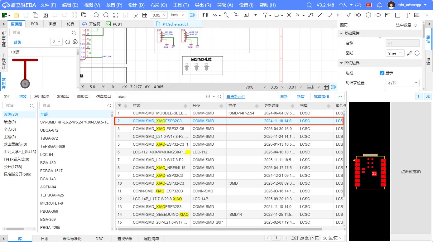Open the 50 条/页 page size dropdown
The image size is (433, 242).
(332, 238)
